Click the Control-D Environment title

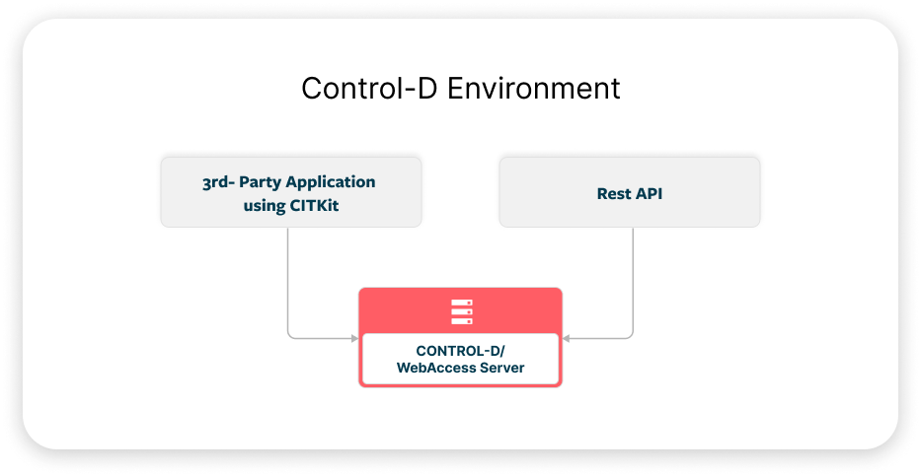pyautogui.click(x=460, y=89)
